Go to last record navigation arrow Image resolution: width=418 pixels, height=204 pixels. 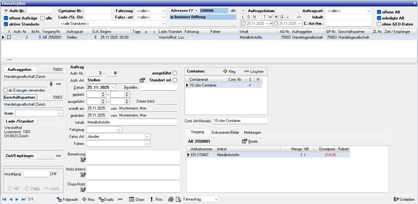click(23, 199)
